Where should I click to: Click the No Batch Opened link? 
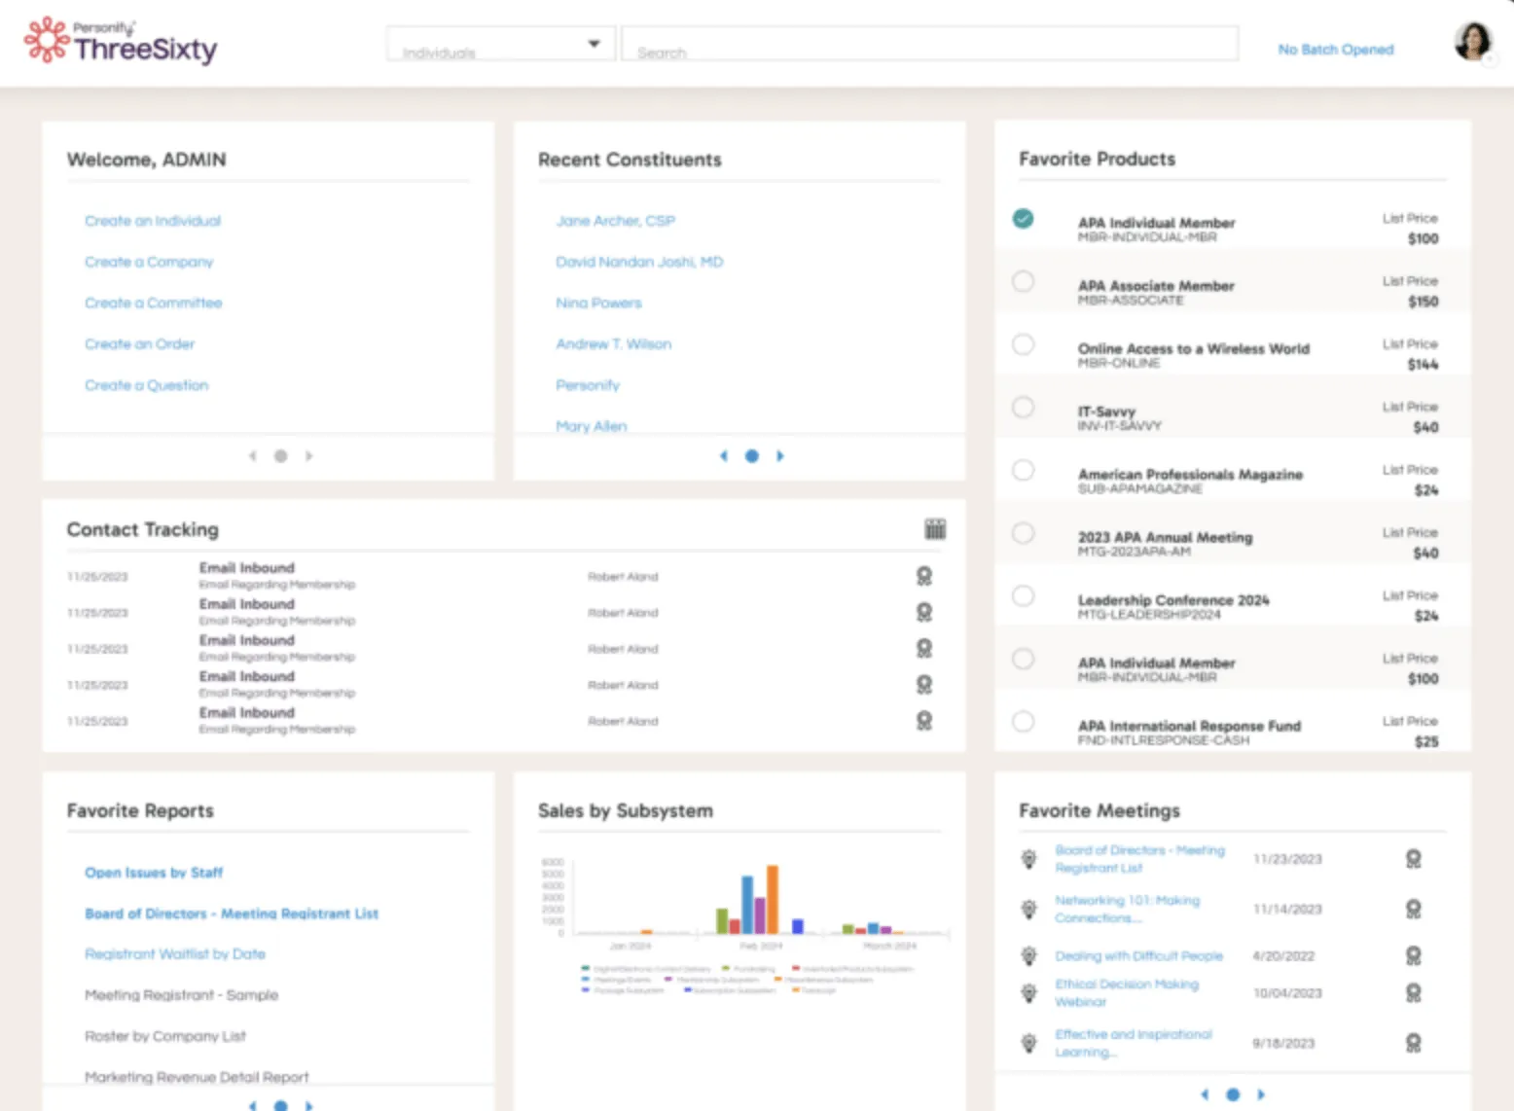pyautogui.click(x=1336, y=49)
